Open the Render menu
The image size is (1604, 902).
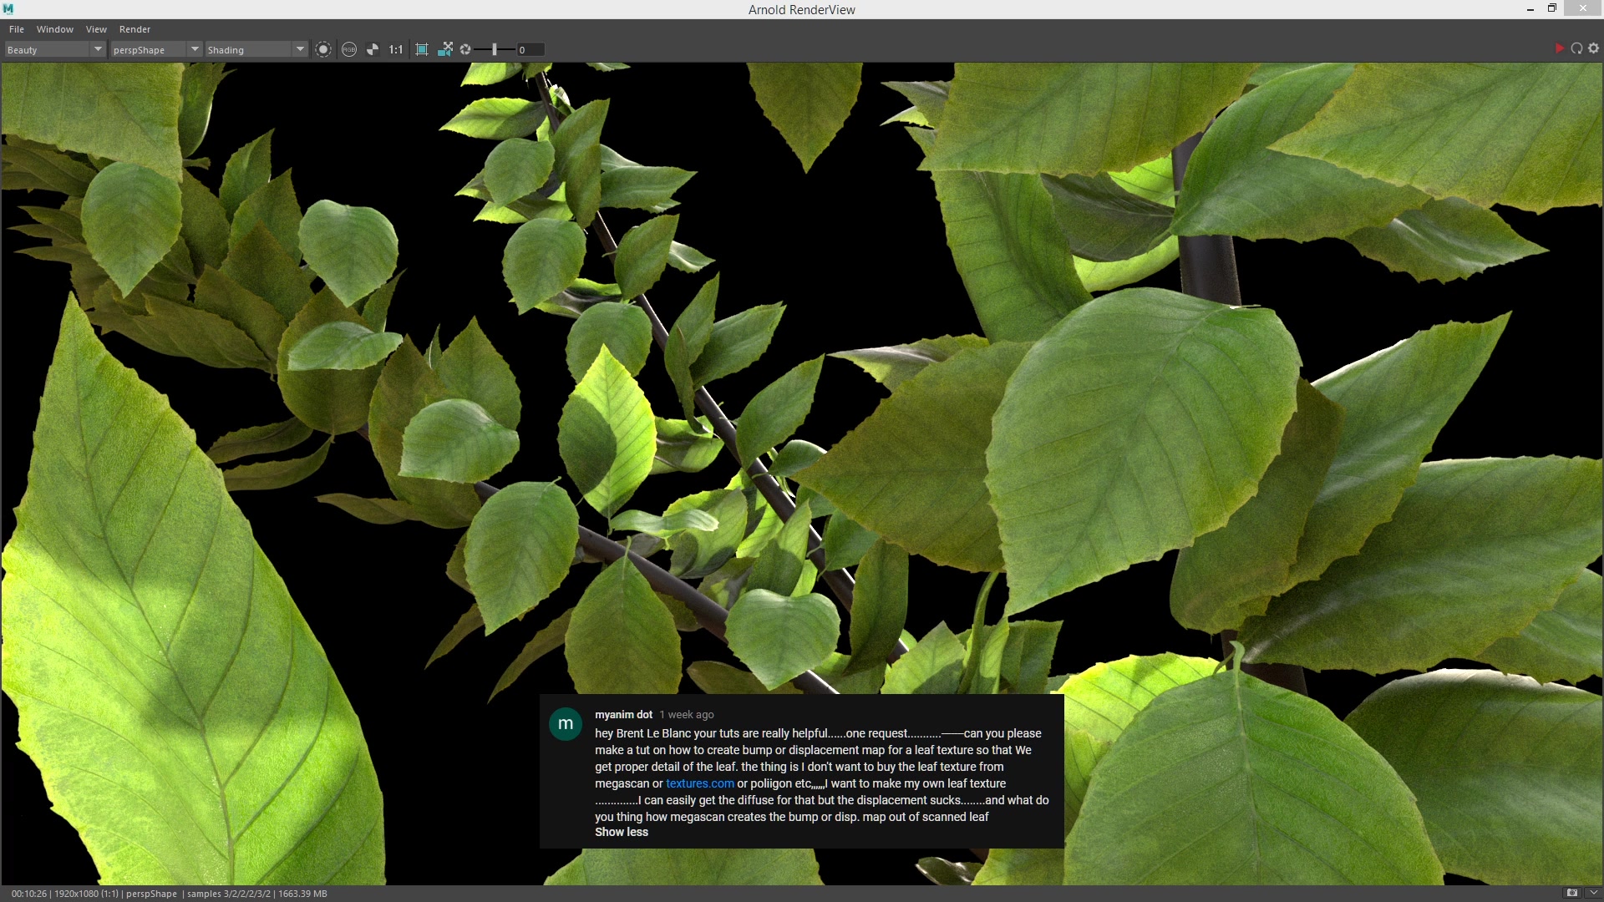[x=135, y=29]
